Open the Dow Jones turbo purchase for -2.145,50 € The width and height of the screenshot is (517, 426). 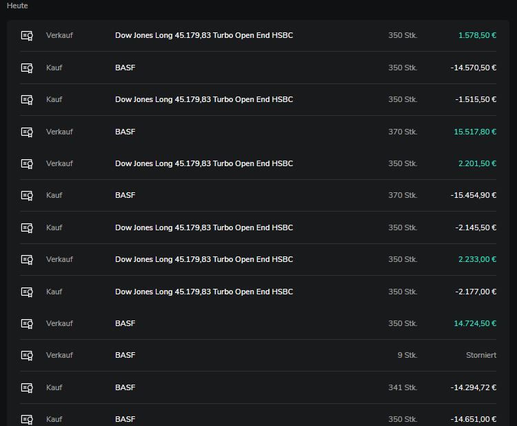tap(203, 227)
